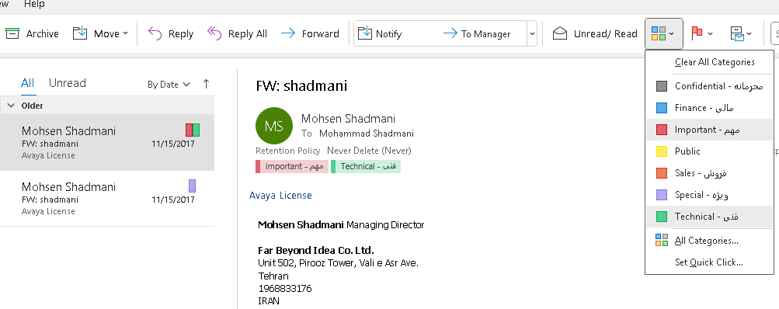779x309 pixels.
Task: Click the Reply All icon
Action: point(214,34)
